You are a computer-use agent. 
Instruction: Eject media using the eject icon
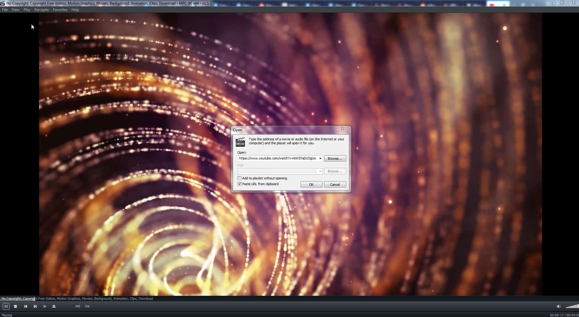pos(54,306)
